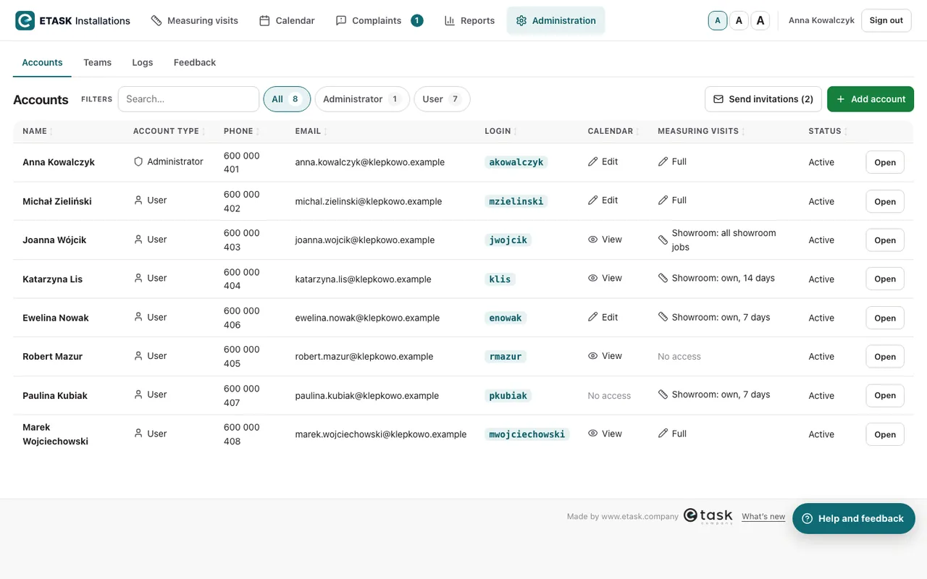Click the complaints count badge 1

417,20
